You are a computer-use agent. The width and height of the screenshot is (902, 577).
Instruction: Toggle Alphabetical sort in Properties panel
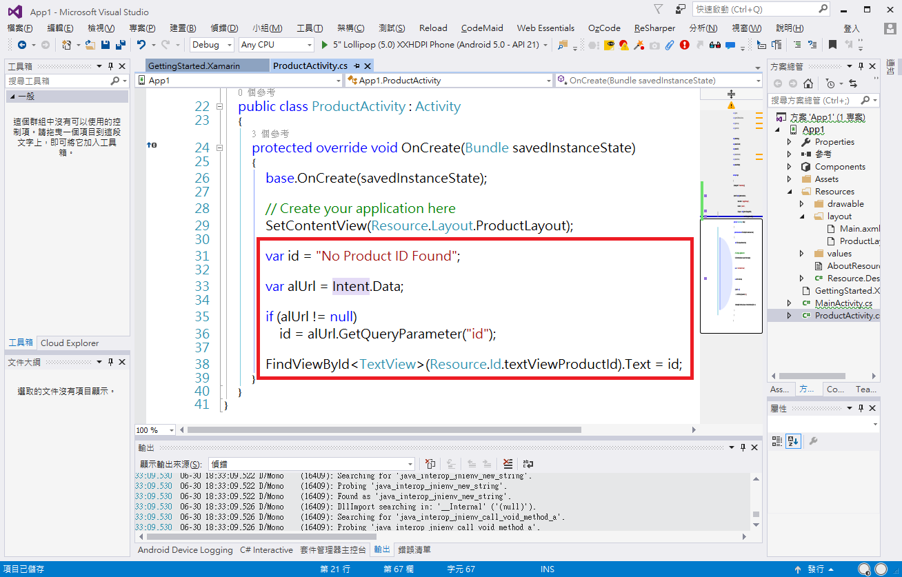click(794, 441)
